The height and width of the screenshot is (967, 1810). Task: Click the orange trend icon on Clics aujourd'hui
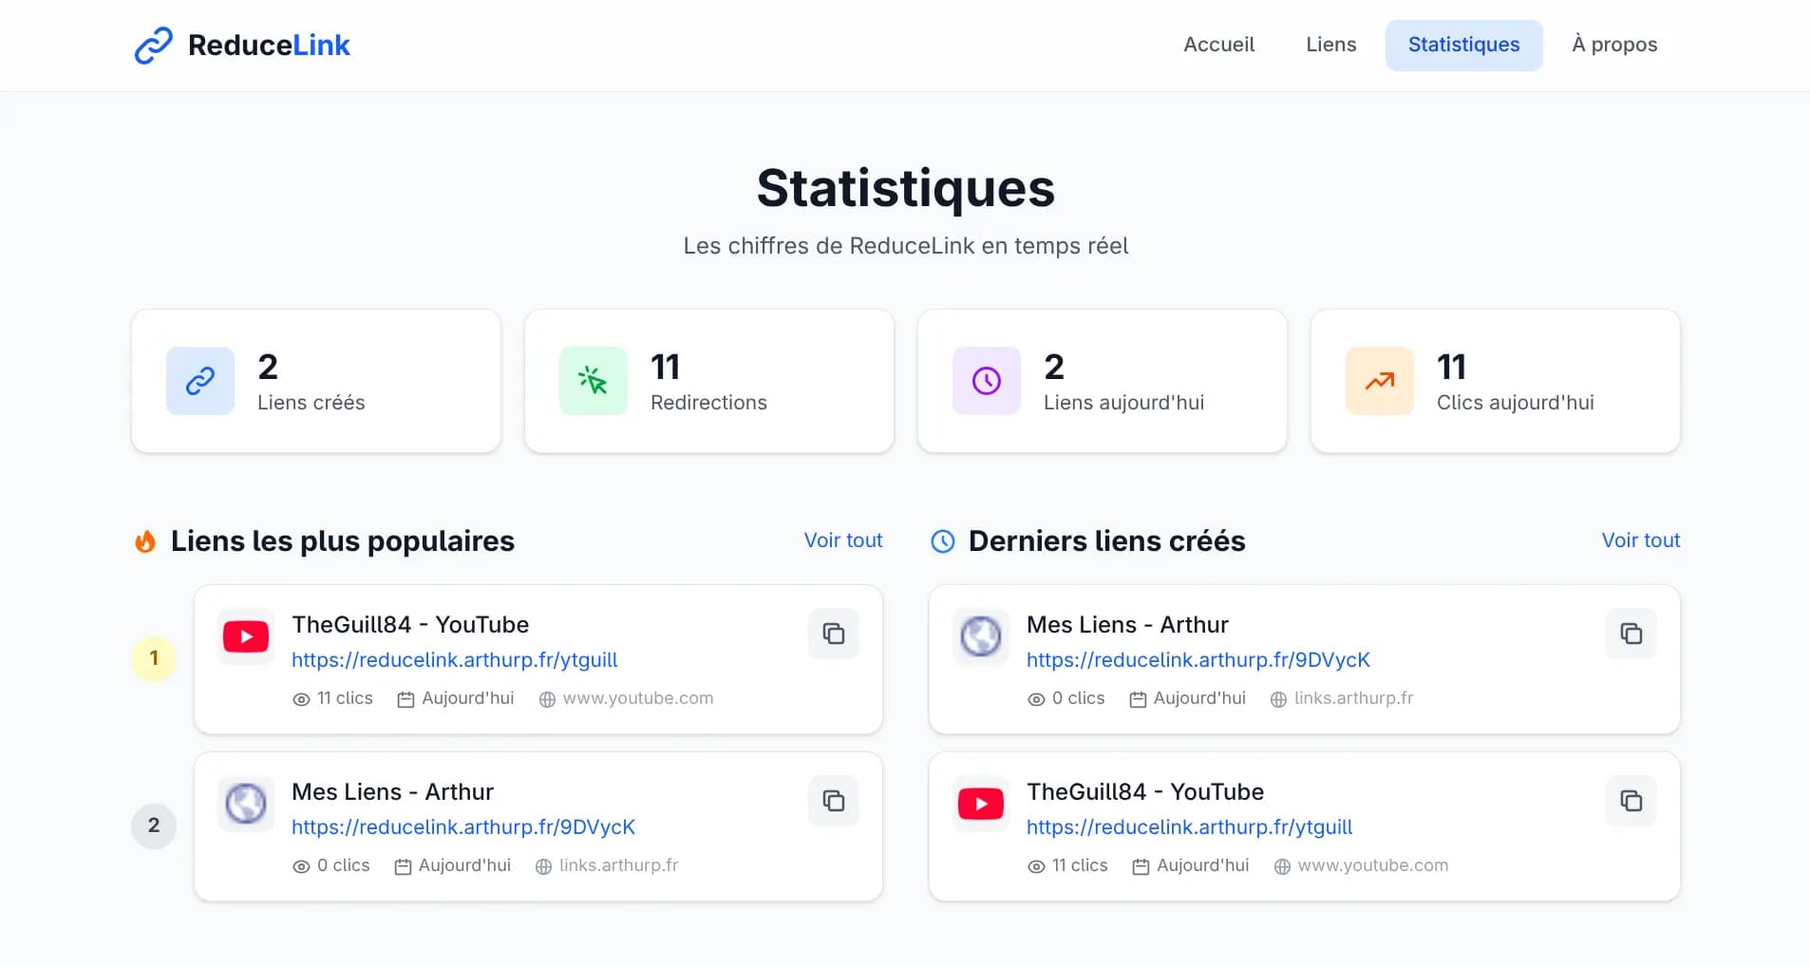point(1380,381)
